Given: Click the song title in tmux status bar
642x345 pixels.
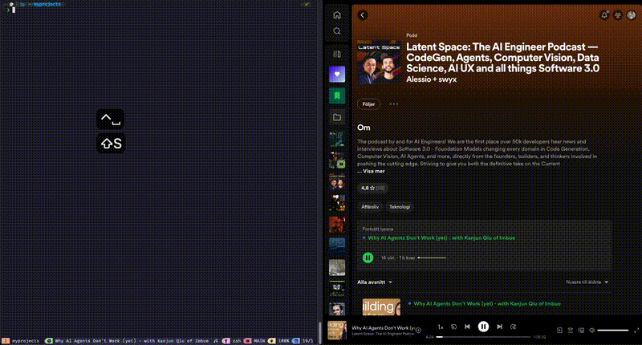Looking at the screenshot, I should 132,341.
